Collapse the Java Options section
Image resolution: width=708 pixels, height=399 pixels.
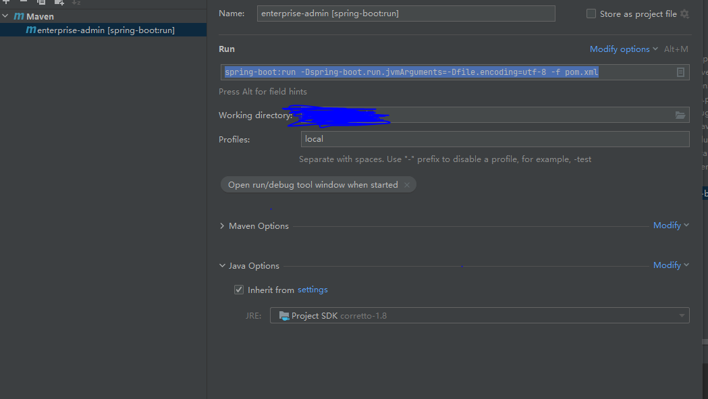click(222, 265)
